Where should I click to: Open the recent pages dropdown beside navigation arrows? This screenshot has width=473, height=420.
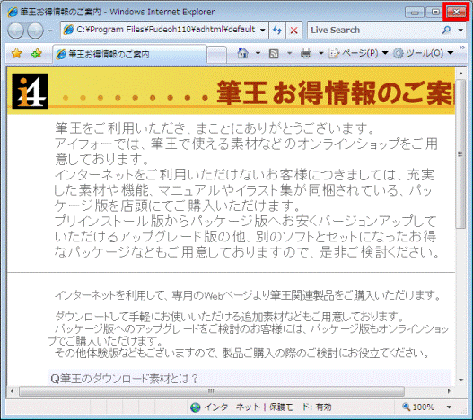click(x=50, y=31)
